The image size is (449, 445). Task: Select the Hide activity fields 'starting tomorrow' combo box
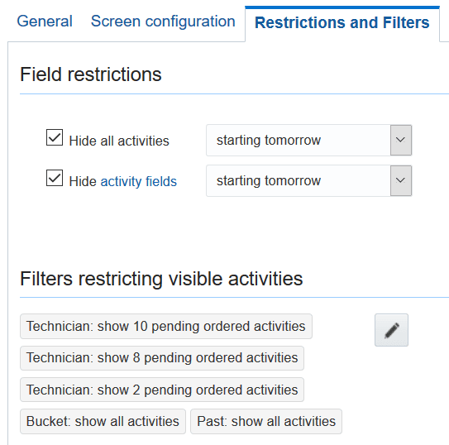tap(309, 180)
